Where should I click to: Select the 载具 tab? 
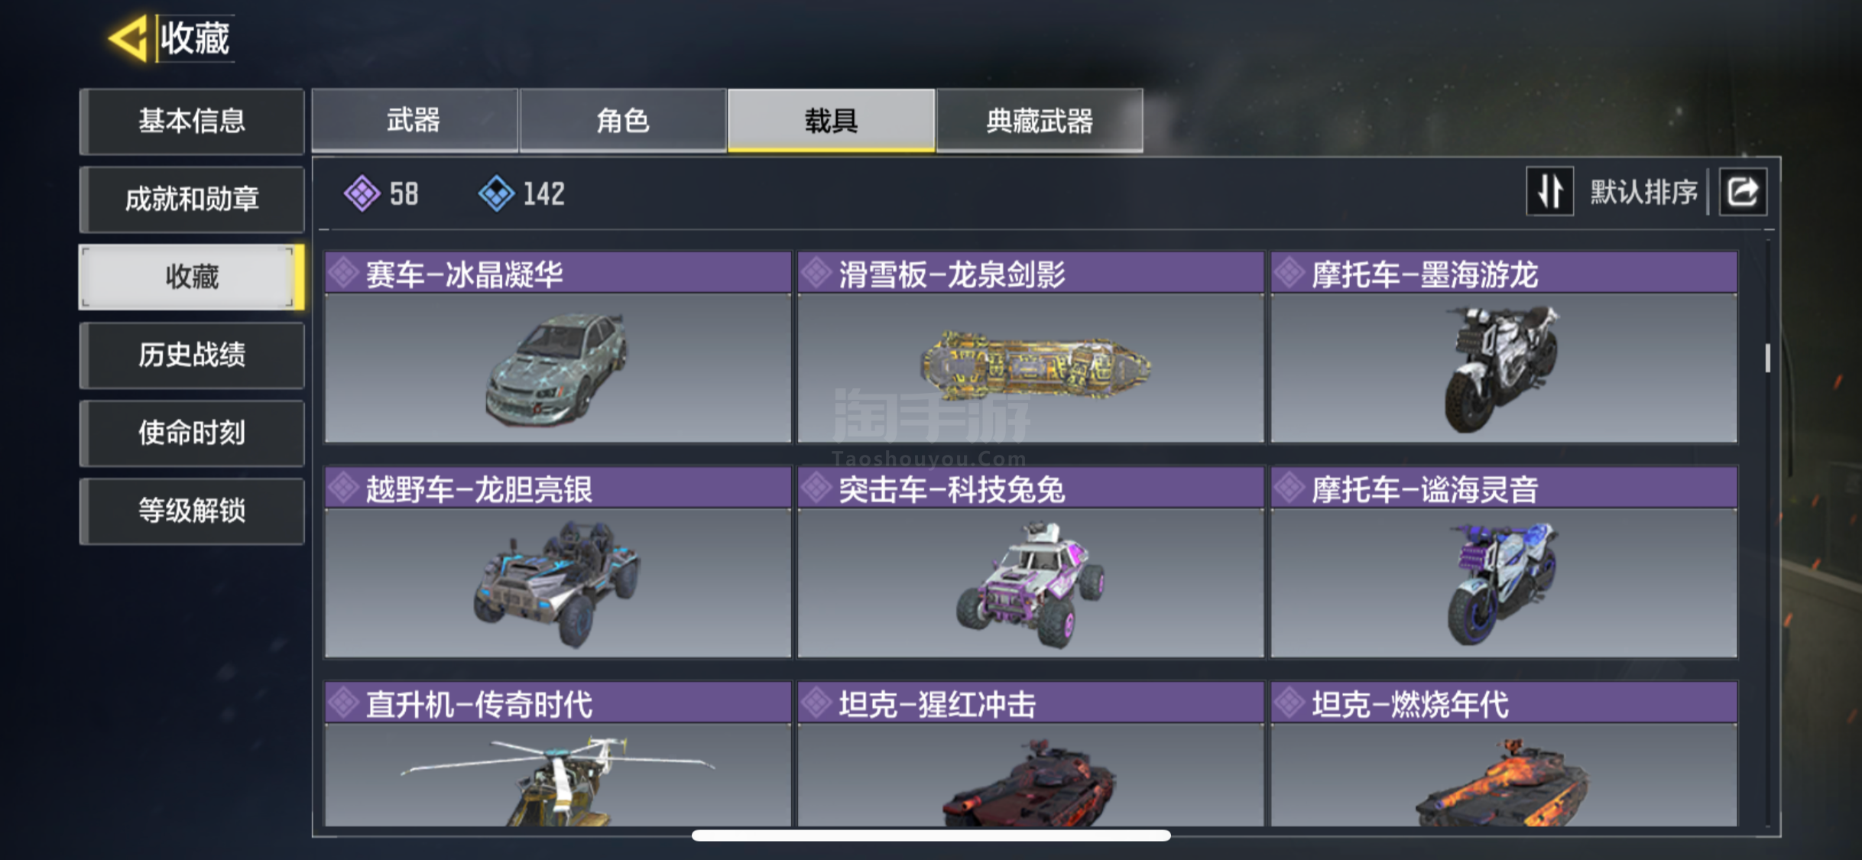click(831, 121)
